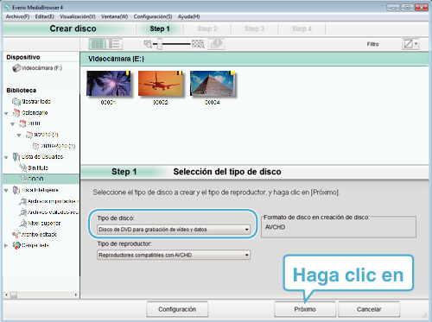Click the Cancelar button
The width and height of the screenshot is (432, 322).
tap(369, 309)
